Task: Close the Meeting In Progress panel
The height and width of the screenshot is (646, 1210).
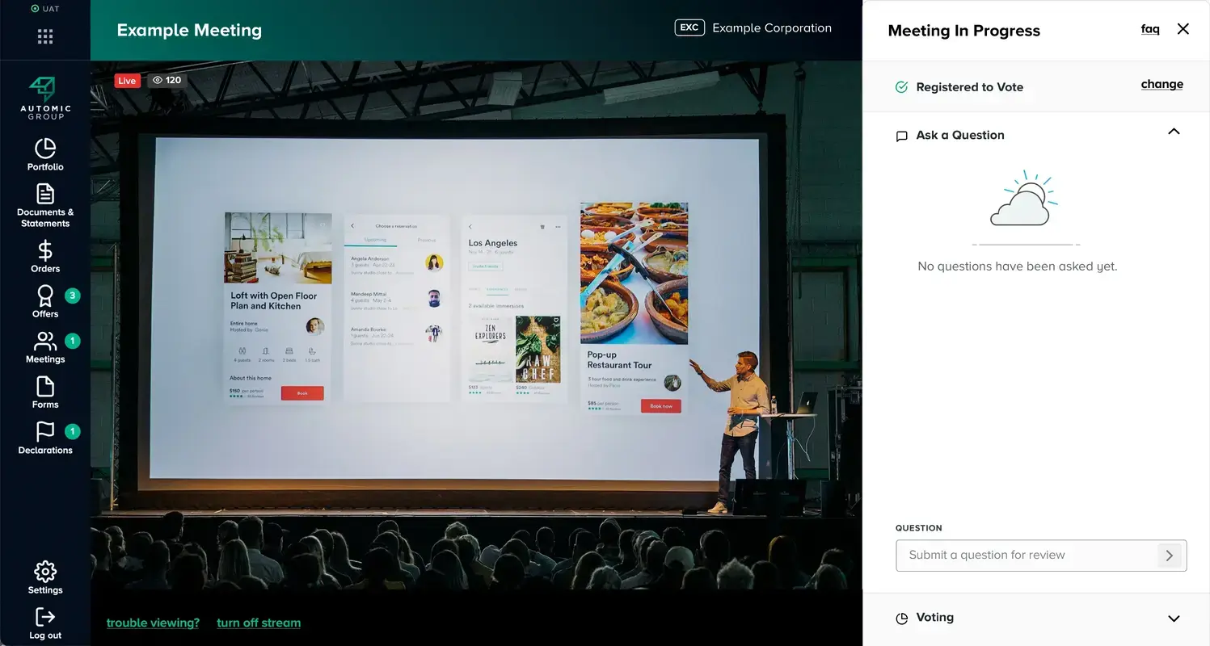Action: (x=1183, y=29)
